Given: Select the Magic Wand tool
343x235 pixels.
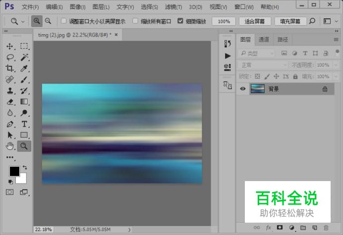Looking at the screenshot, I should coord(24,57).
